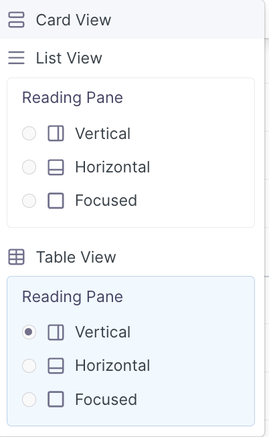Click the Card View stacked-cards icon
This screenshot has height=437, width=269.
[x=17, y=20]
